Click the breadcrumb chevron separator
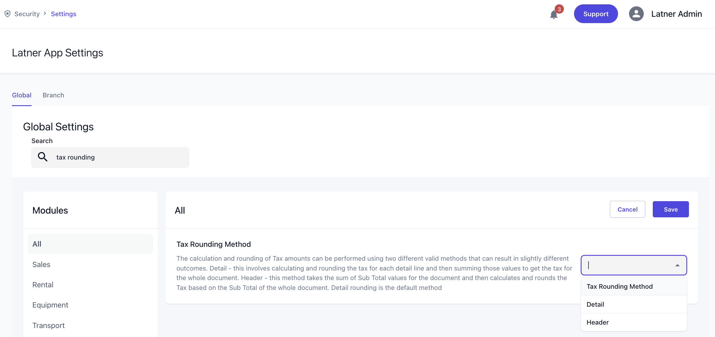 tap(45, 14)
